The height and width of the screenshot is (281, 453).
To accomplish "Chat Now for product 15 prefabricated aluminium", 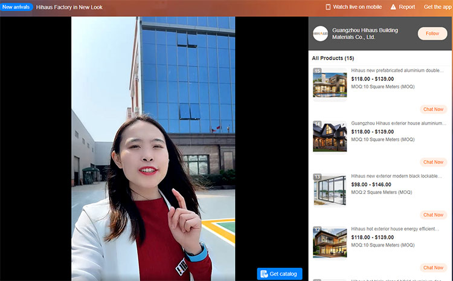I will tap(433, 109).
